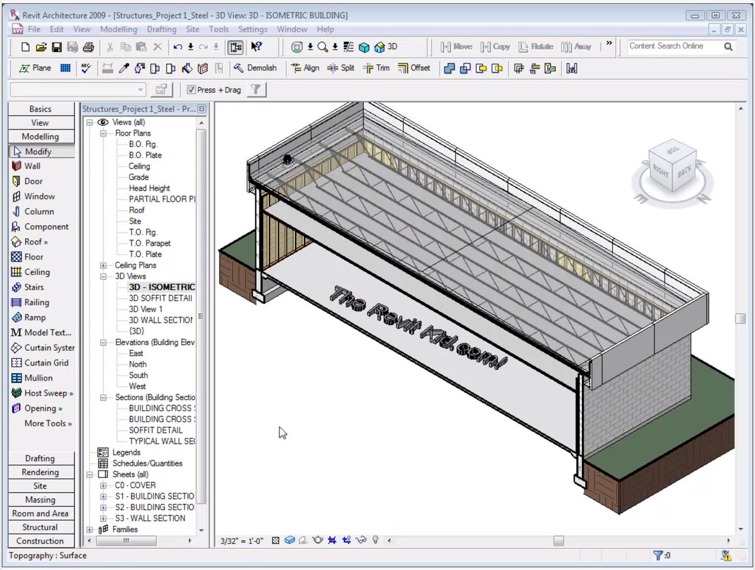
Task: Open the Modelling menu
Action: point(118,29)
